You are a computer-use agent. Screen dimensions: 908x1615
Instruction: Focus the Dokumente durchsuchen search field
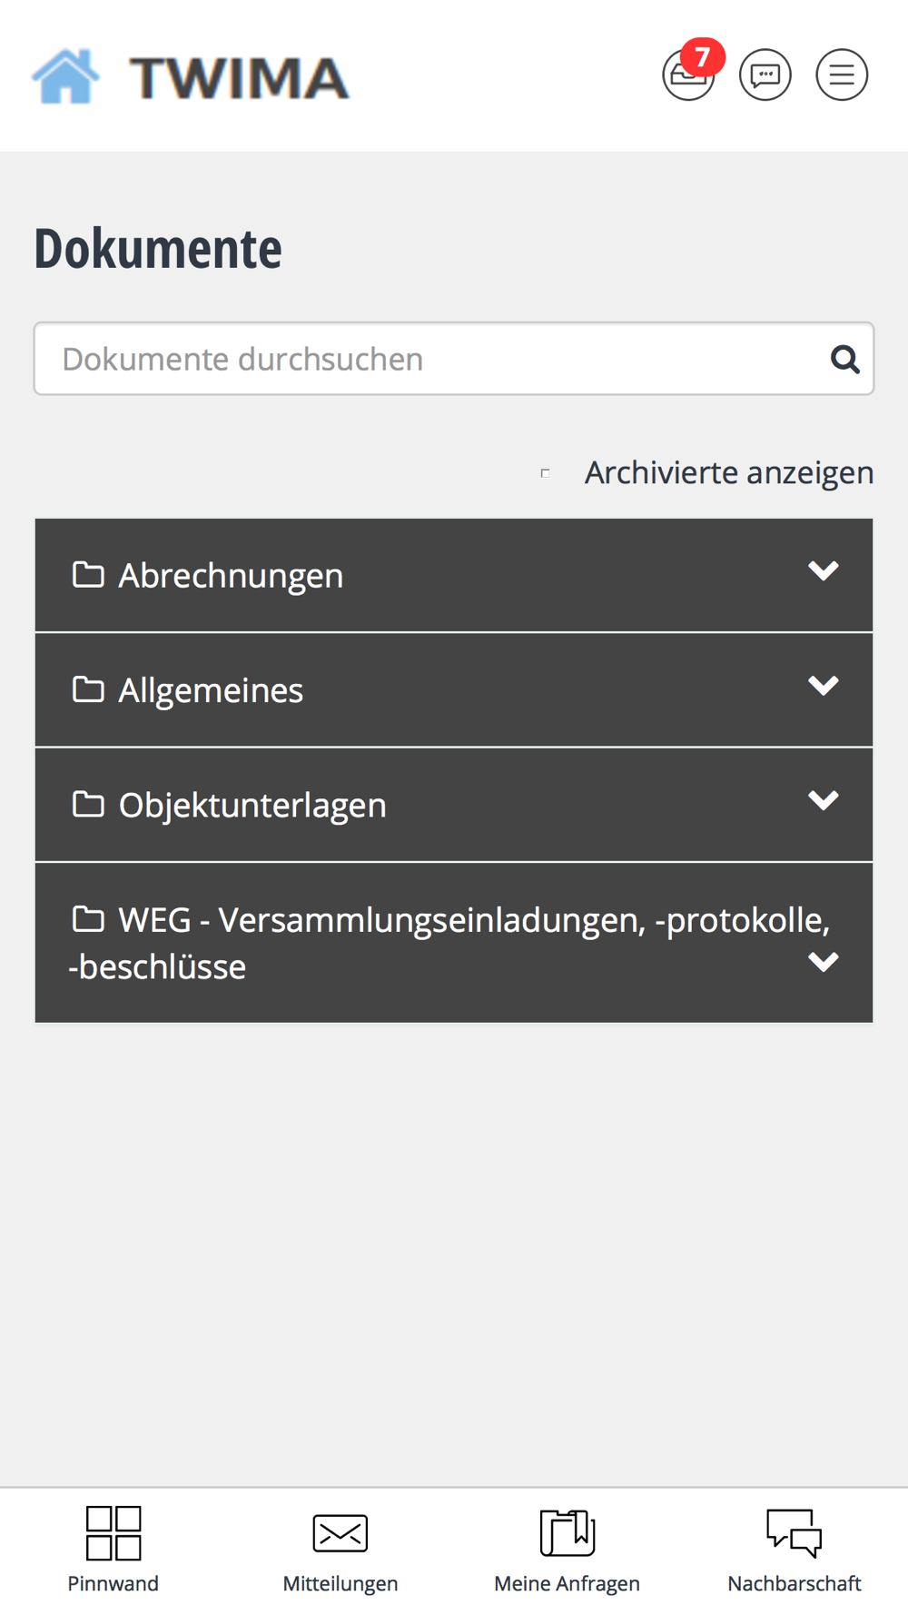point(454,359)
